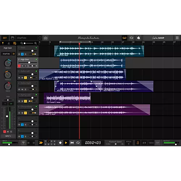Open the preset browser folder icon
The height and width of the screenshot is (181, 181).
point(13,38)
